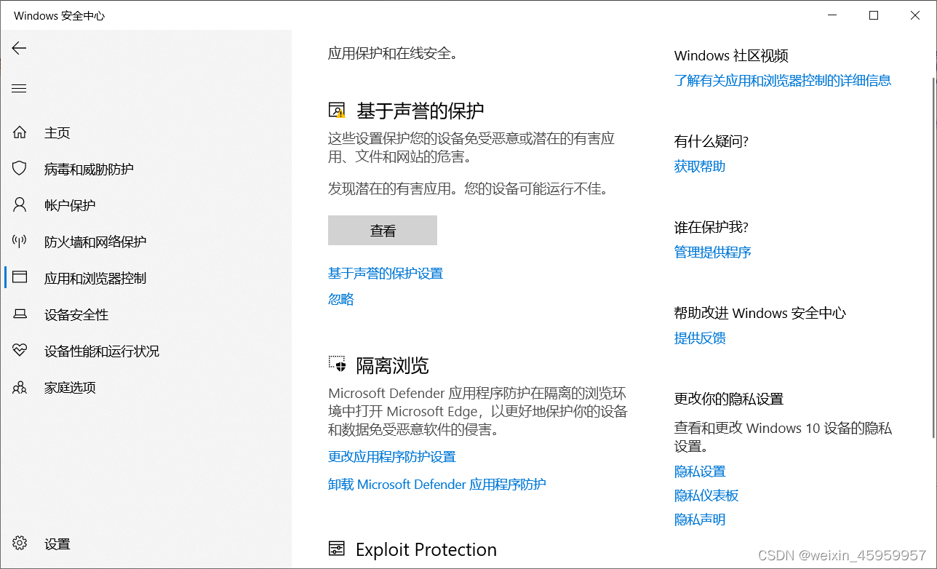This screenshot has height=569, width=937.
Task: Click the Windows 社区视频 heading
Action: pos(731,56)
